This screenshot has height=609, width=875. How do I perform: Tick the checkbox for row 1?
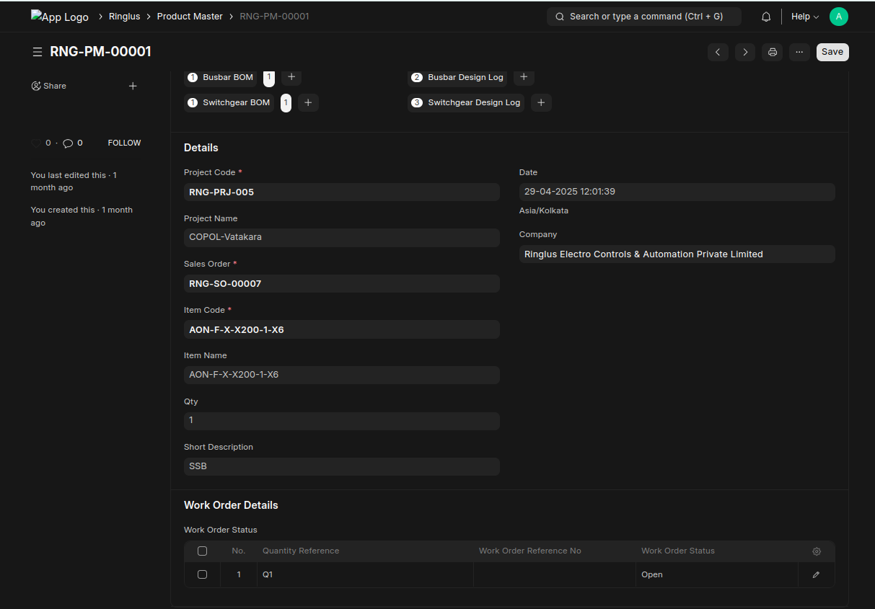(x=202, y=574)
